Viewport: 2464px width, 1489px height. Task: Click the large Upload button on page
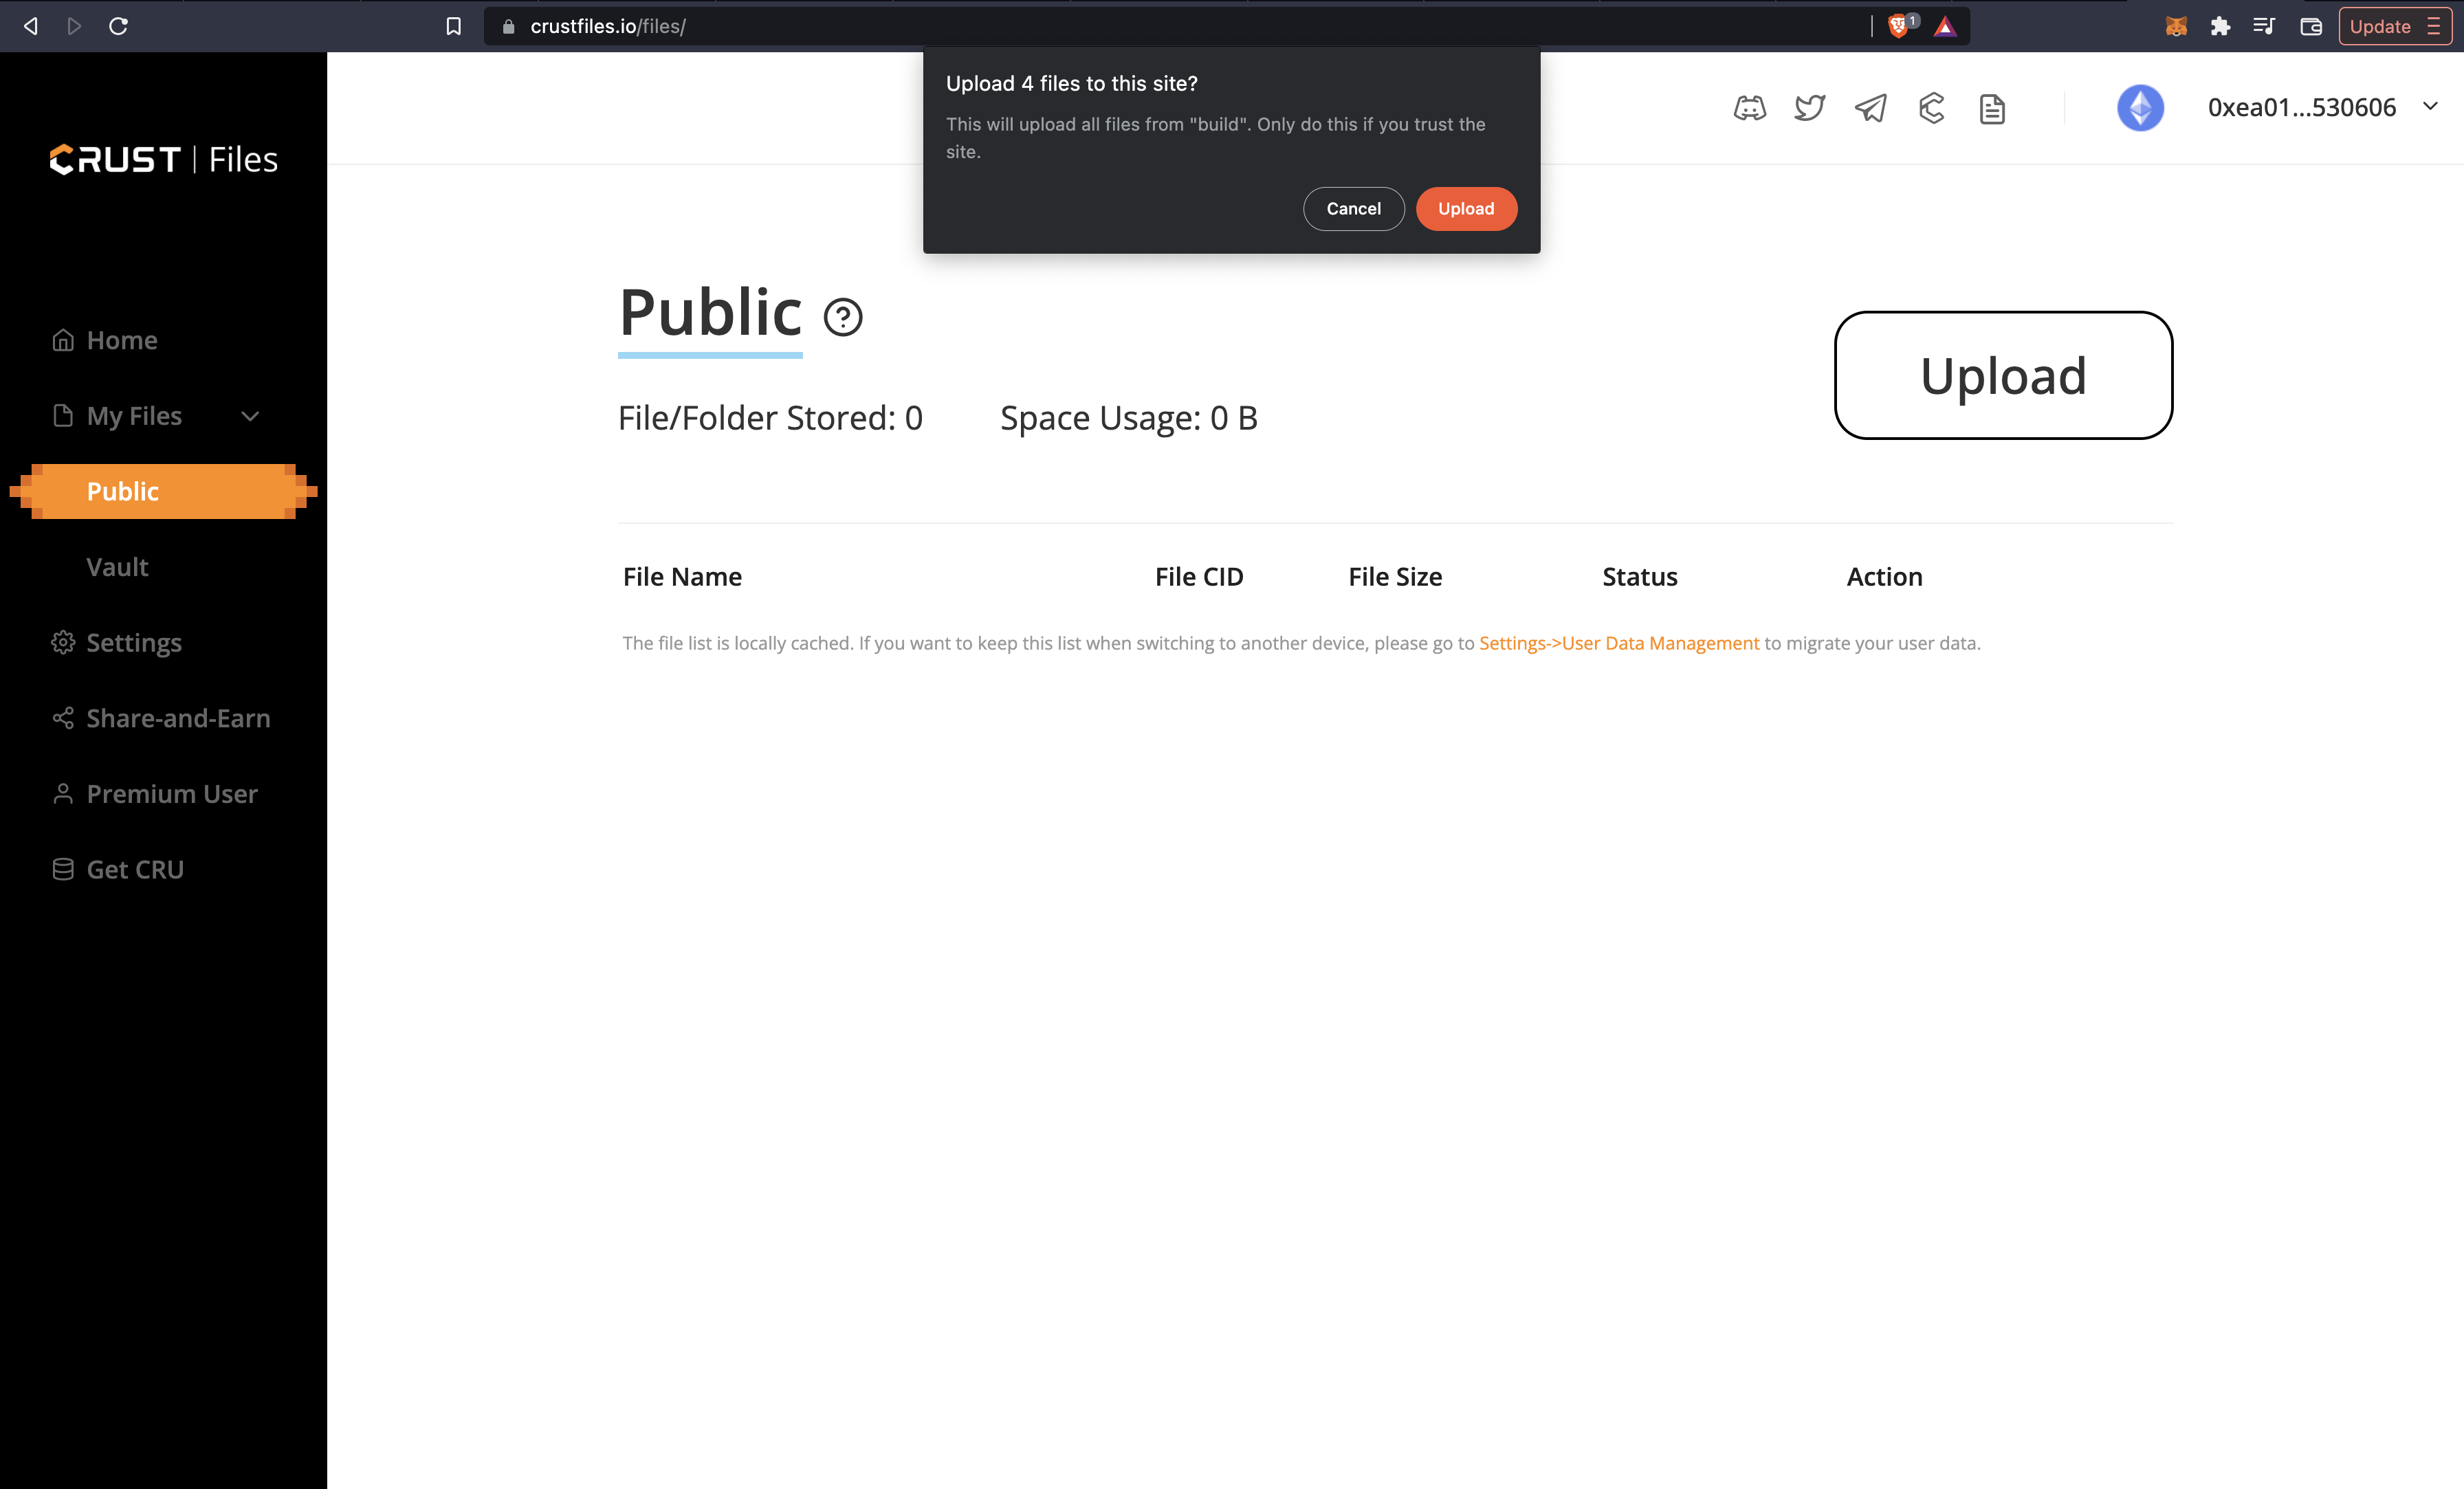click(2003, 375)
